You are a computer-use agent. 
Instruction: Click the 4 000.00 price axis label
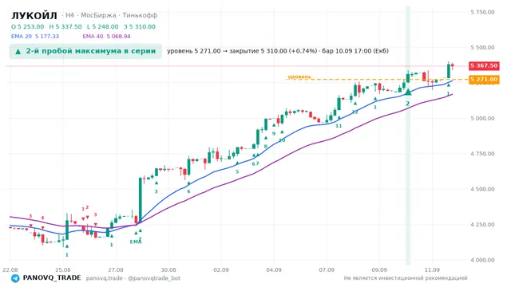pos(482,261)
